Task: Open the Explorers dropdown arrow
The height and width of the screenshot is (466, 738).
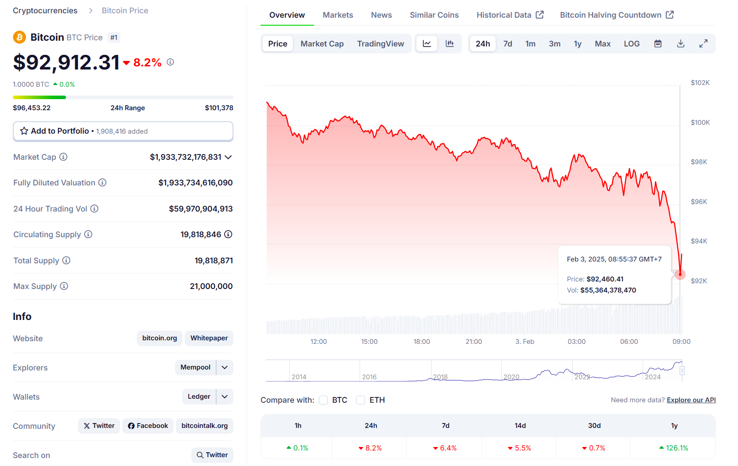Action: (x=225, y=367)
